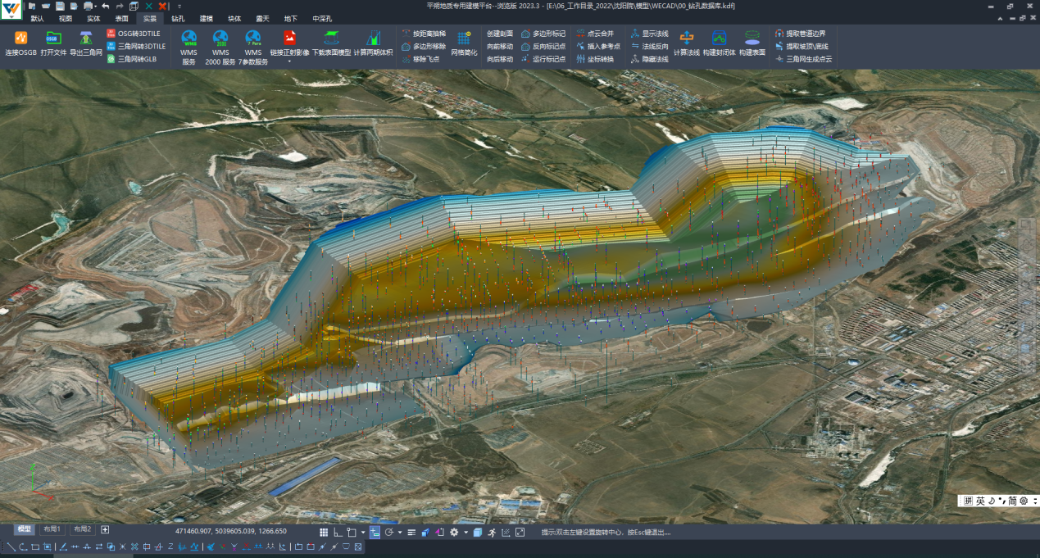Launch the WMS 2000 服务 tool

tap(220, 39)
